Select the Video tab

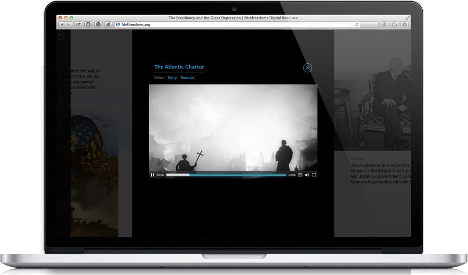pos(159,77)
